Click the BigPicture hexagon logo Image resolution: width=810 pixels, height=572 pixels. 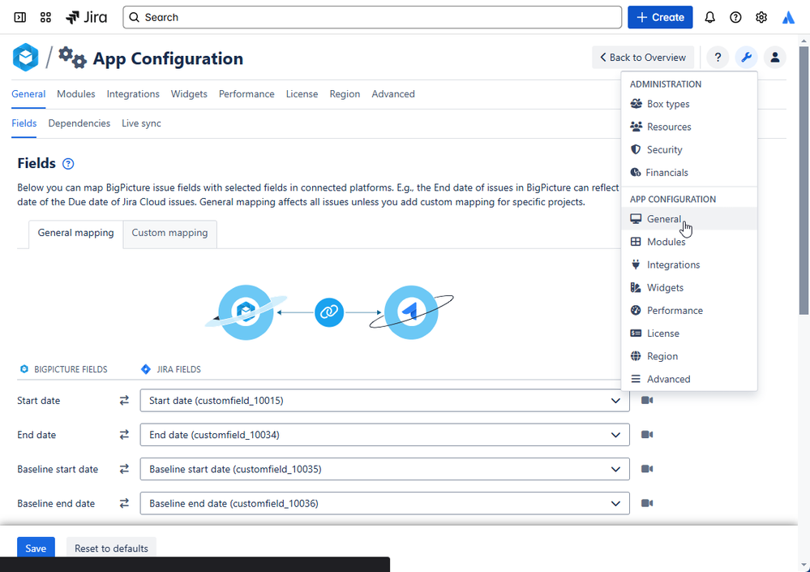[x=26, y=58]
